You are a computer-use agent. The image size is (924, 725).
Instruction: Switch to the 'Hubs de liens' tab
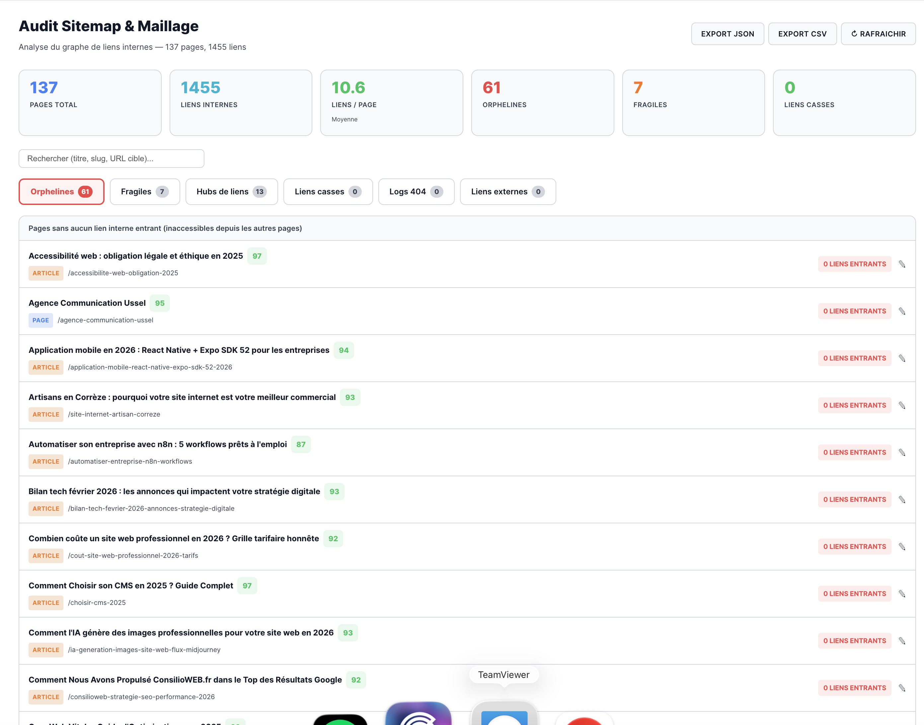click(232, 191)
